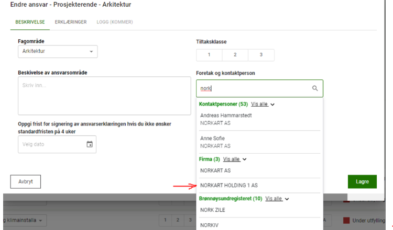Select Tiltaksklasse 1
This screenshot has height=230, width=393.
[x=209, y=55]
